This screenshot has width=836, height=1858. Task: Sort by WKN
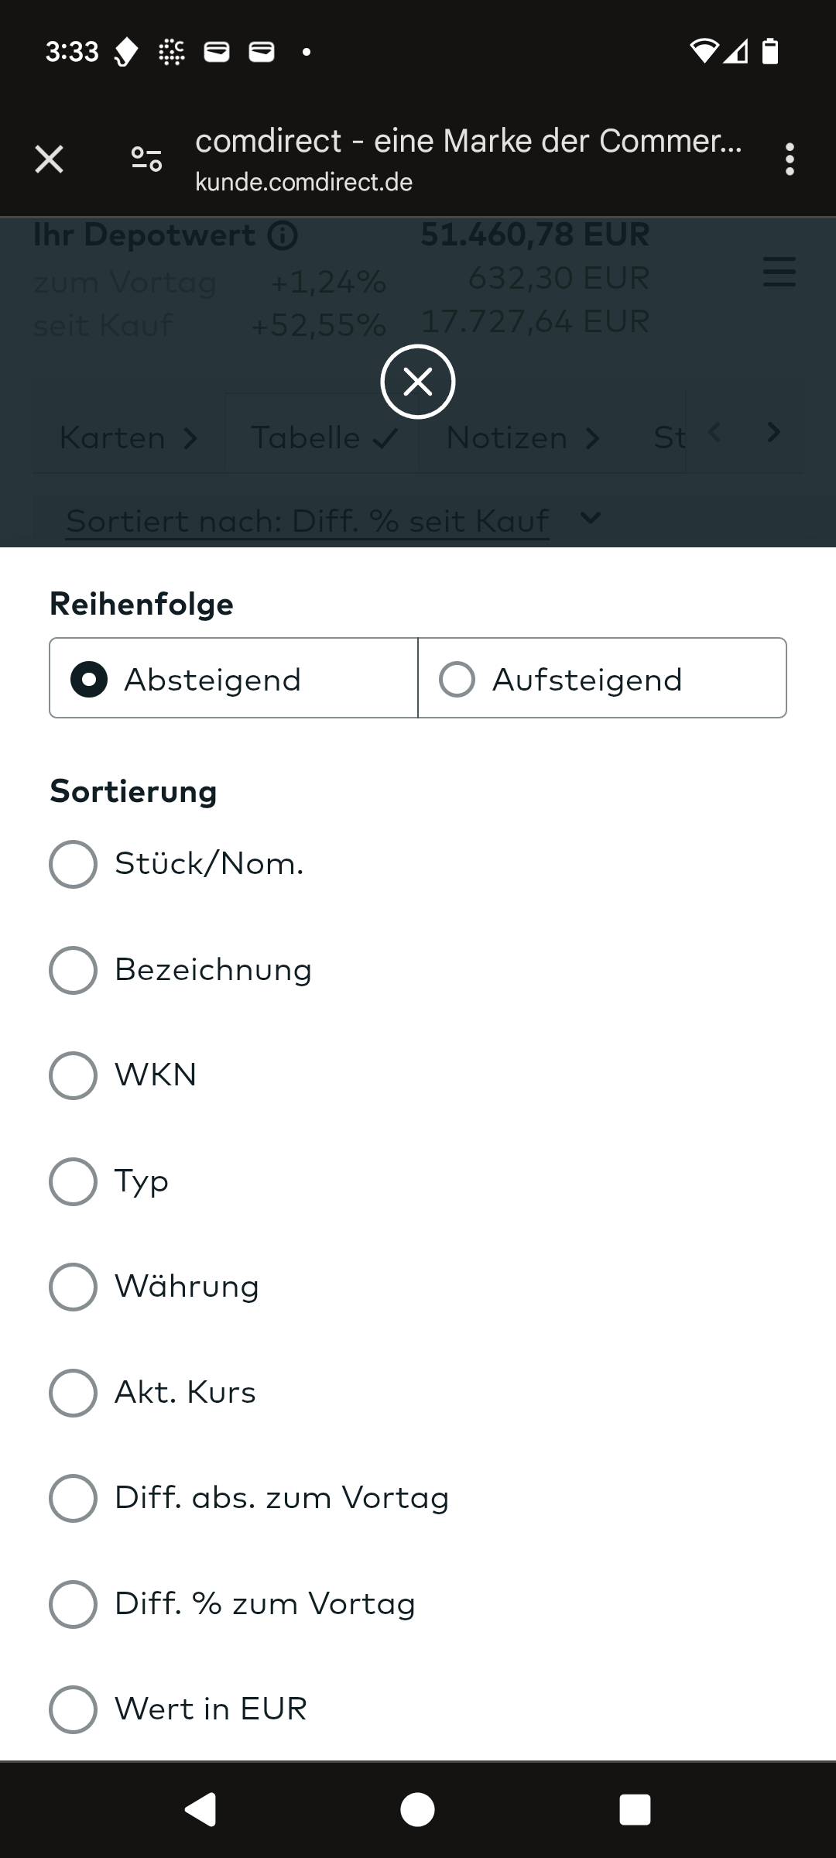point(74,1075)
